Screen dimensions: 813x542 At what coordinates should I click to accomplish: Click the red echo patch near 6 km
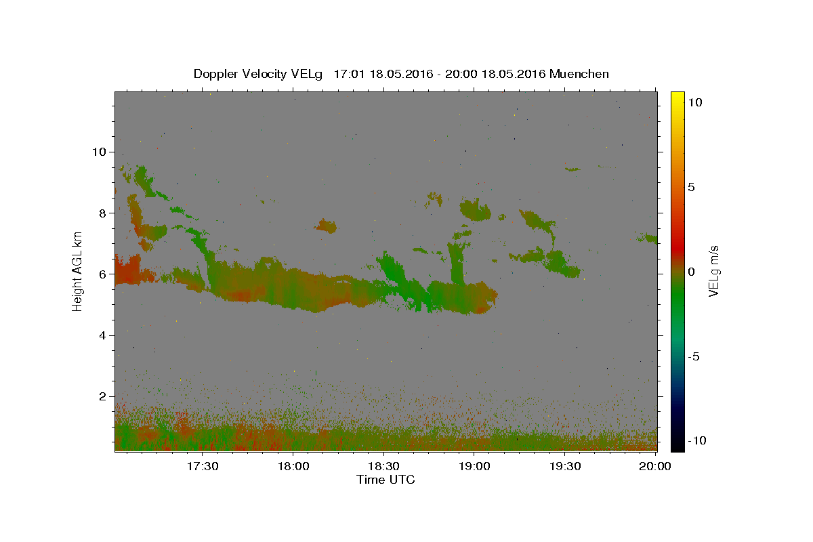tap(127, 271)
